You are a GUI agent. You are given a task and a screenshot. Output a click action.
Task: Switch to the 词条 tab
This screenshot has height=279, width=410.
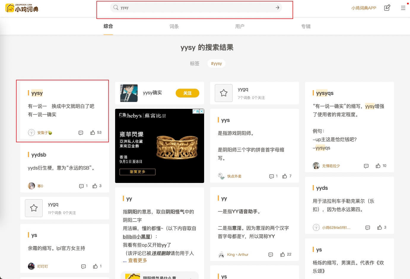[x=174, y=26]
